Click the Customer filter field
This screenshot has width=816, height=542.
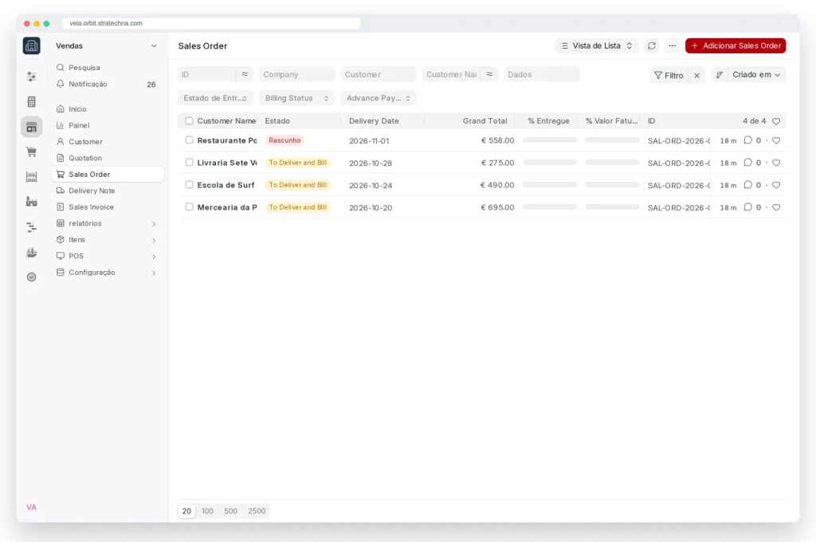coord(379,74)
